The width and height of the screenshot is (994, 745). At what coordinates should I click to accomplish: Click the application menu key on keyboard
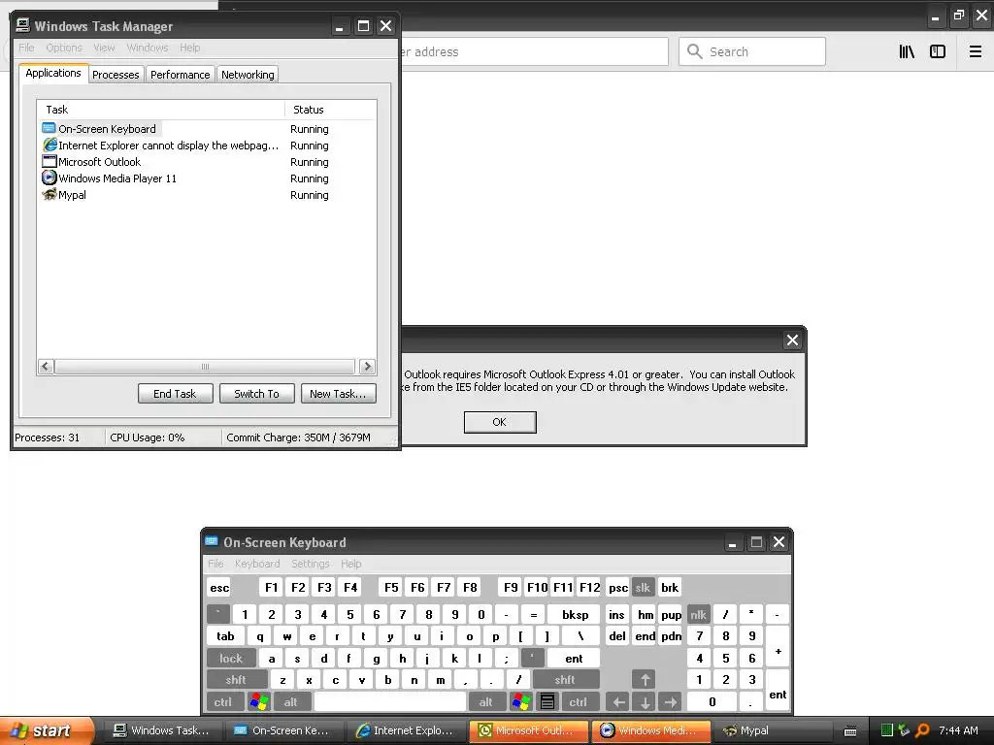coord(547,702)
